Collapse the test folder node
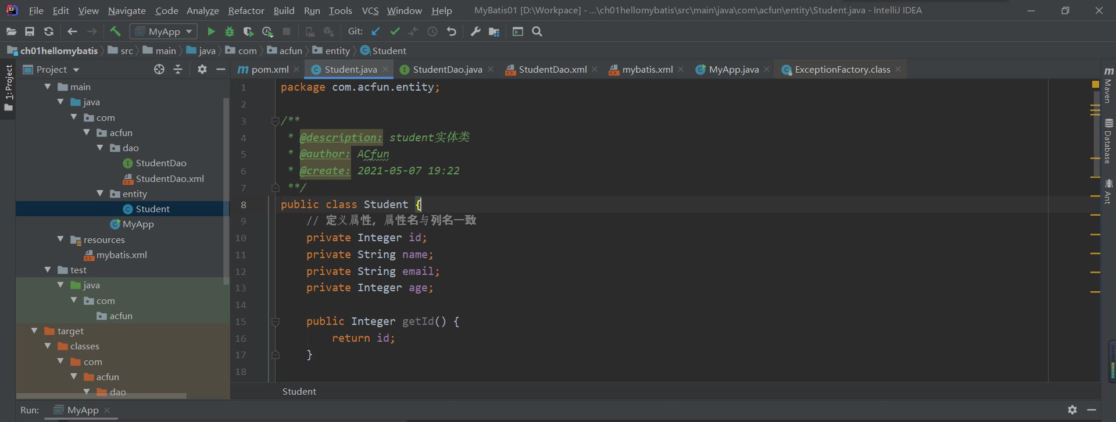The width and height of the screenshot is (1116, 422). tap(48, 270)
